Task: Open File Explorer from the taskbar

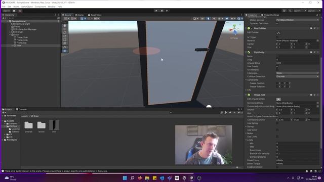Action: pyautogui.click(x=147, y=178)
